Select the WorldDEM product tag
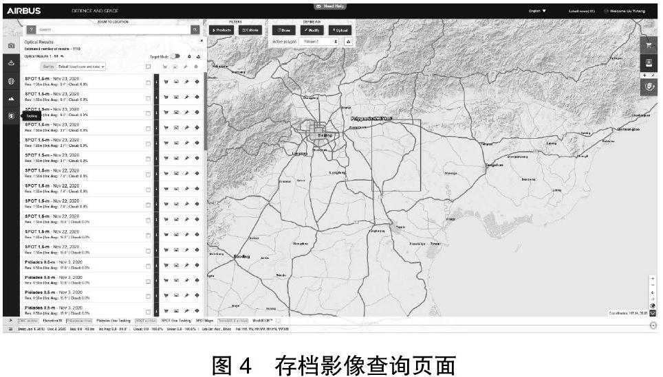Image resolution: width=663 pixels, height=377 pixels. 263,321
